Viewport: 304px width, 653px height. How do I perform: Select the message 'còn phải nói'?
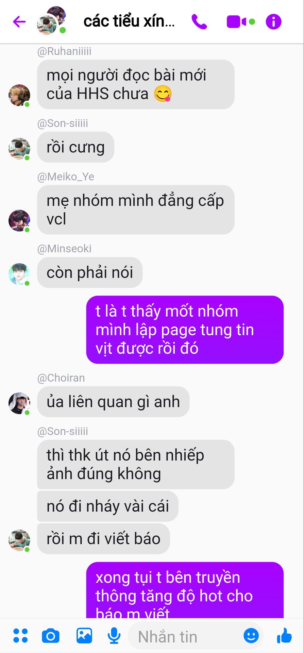(x=90, y=272)
